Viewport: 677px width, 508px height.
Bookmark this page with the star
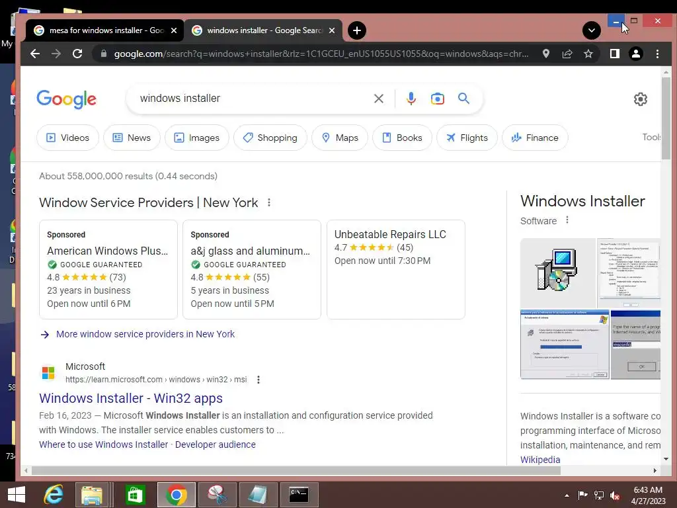[588, 54]
